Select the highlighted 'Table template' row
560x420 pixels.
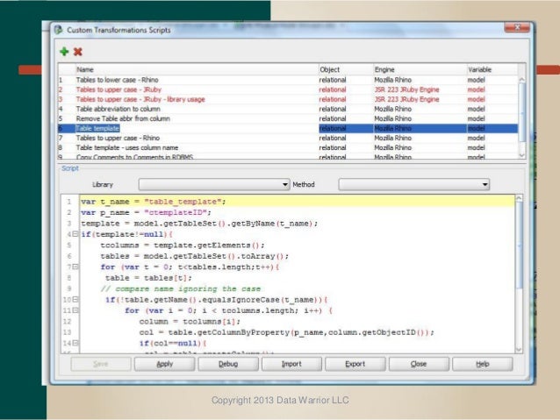288,128
